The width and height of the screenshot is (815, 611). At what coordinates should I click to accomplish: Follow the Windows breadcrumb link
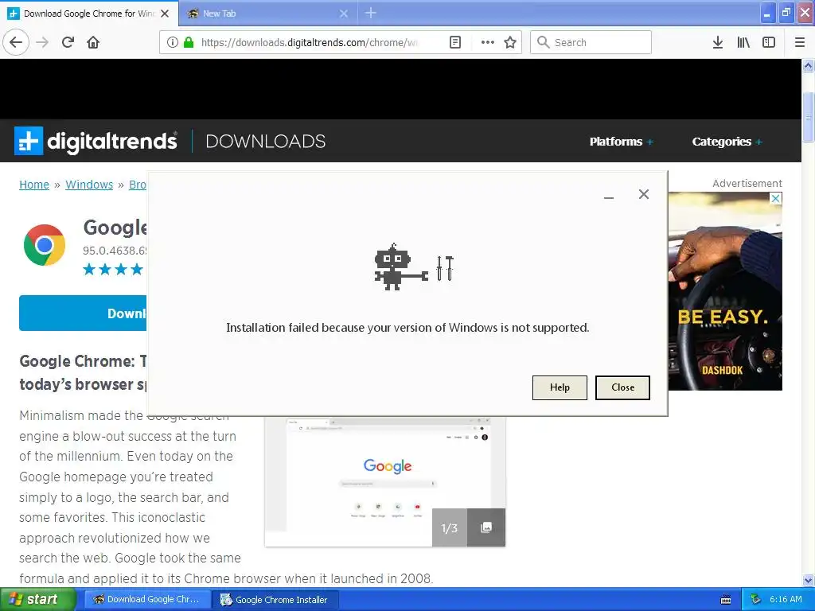(89, 185)
